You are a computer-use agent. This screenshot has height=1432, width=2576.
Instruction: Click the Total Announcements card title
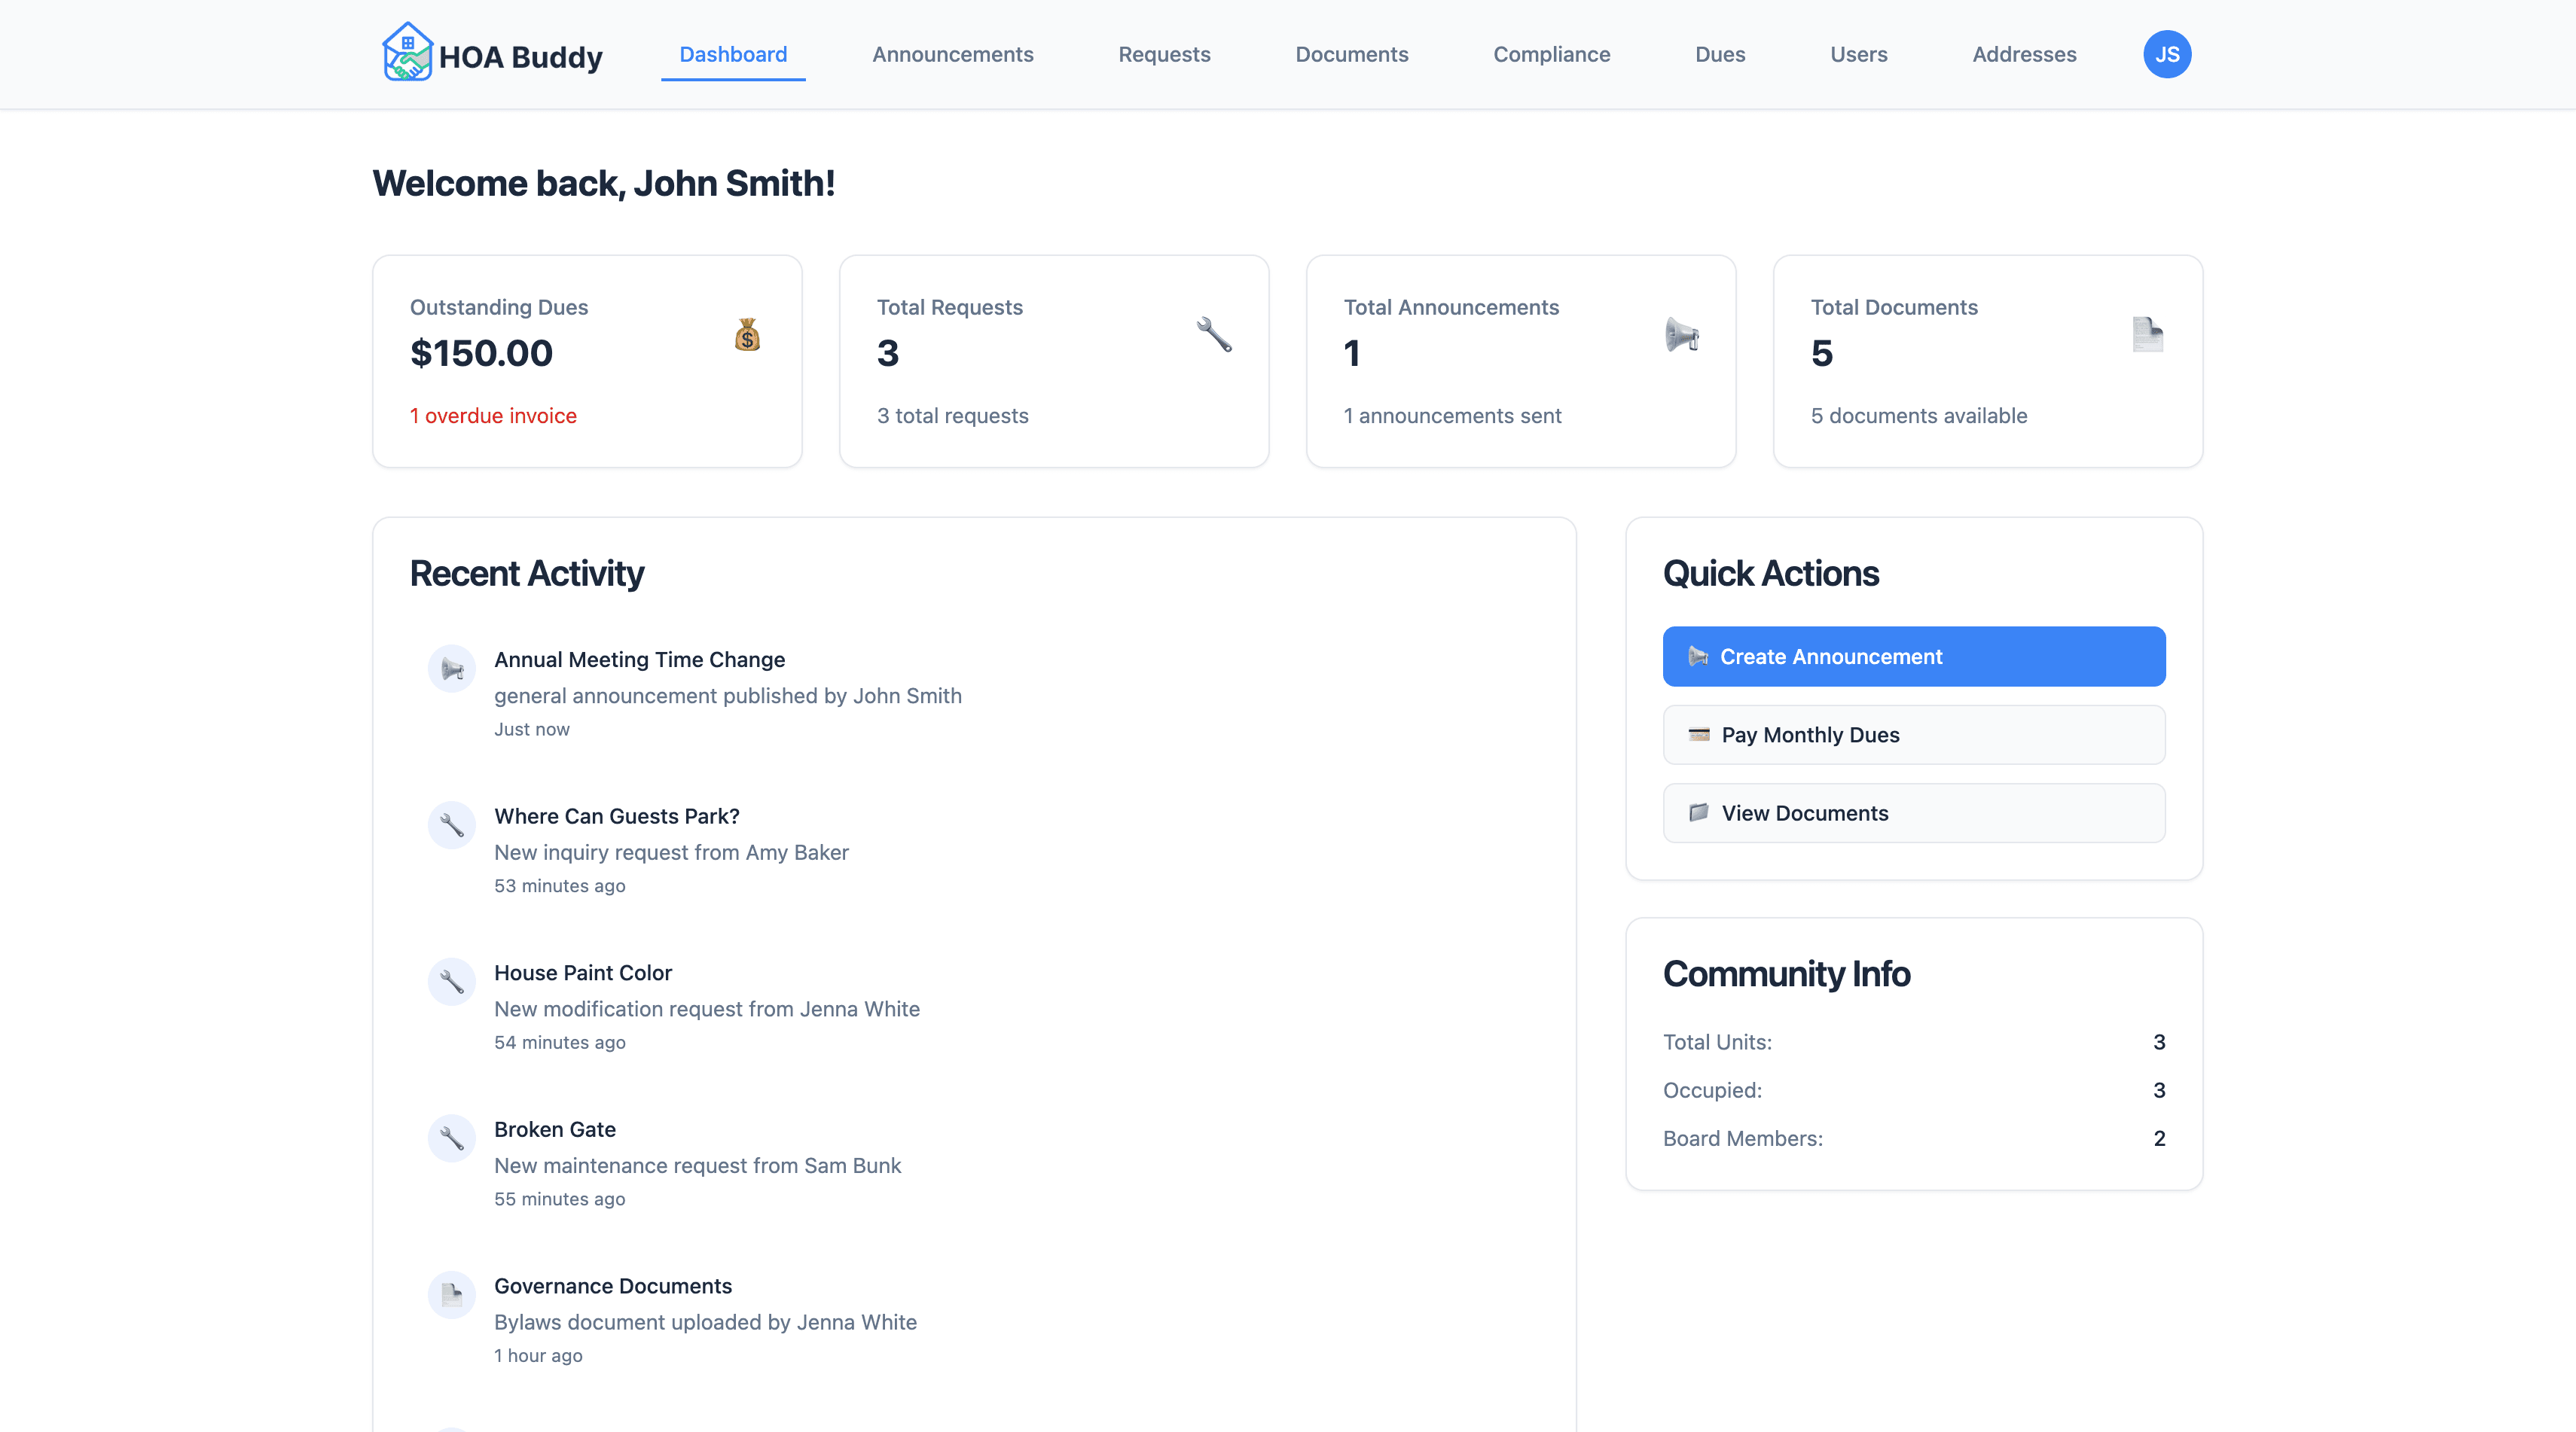click(1451, 308)
